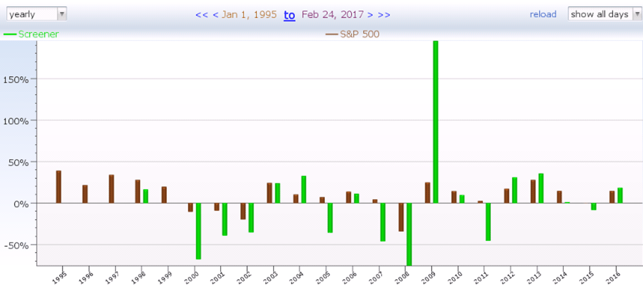The image size is (643, 303).
Task: Step forward one period with single > arrow
Action: tap(370, 15)
